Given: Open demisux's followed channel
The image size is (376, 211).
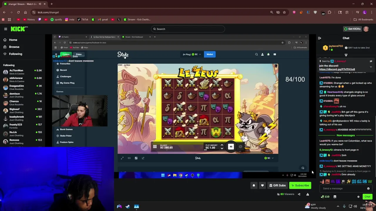Looking at the screenshot, I should [x=22, y=95].
